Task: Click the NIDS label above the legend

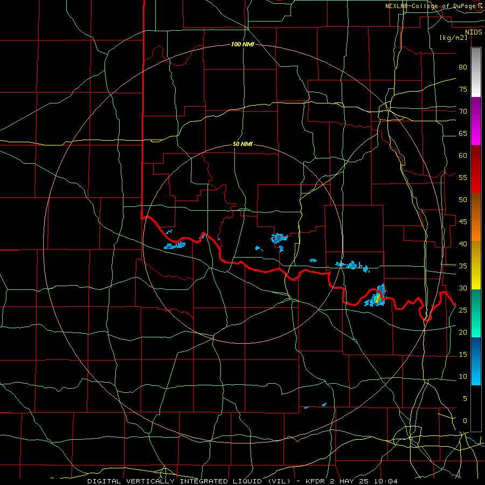Action: pos(473,32)
